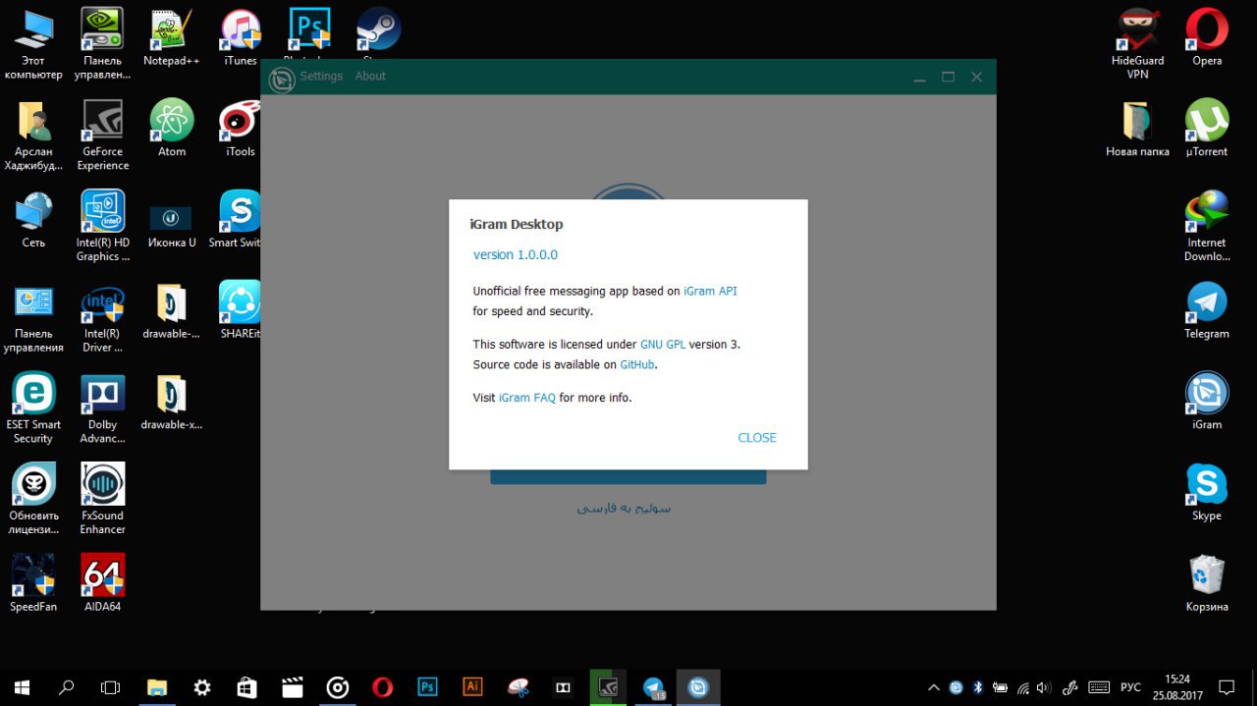Screen dimensions: 1257x706
Task: Open the Microsoft Store taskbar icon
Action: coord(247,687)
